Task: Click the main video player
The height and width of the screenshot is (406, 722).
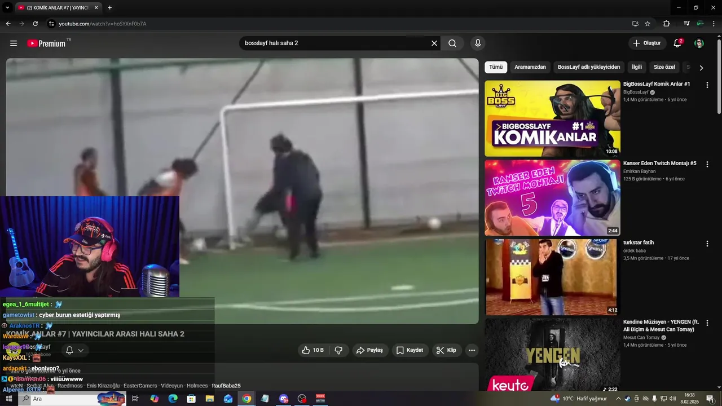Action: tap(242, 191)
